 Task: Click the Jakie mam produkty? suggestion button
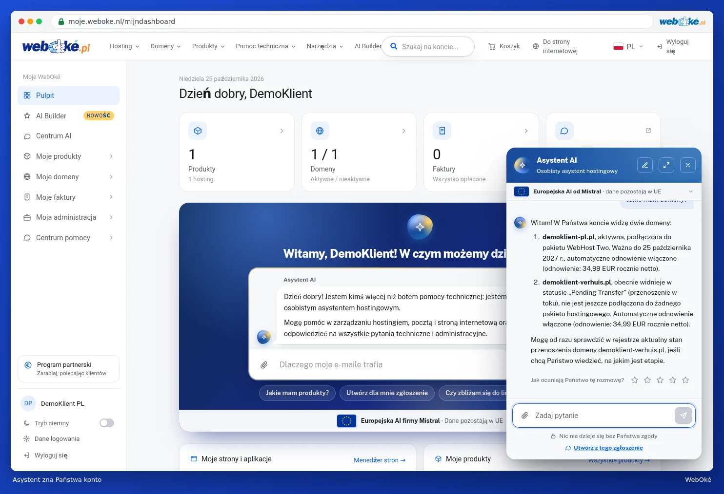297,393
